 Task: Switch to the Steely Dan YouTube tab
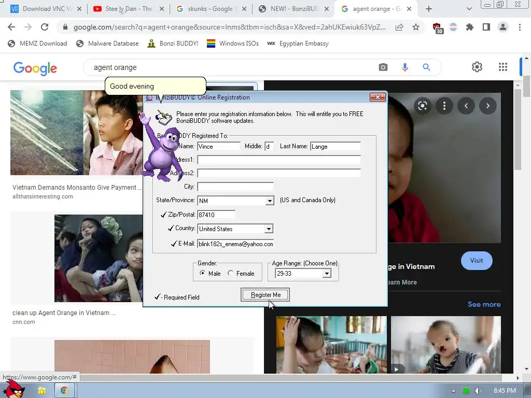129,9
